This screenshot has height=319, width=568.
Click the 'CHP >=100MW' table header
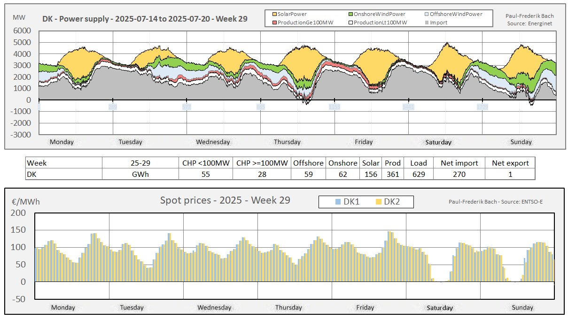[x=262, y=163]
